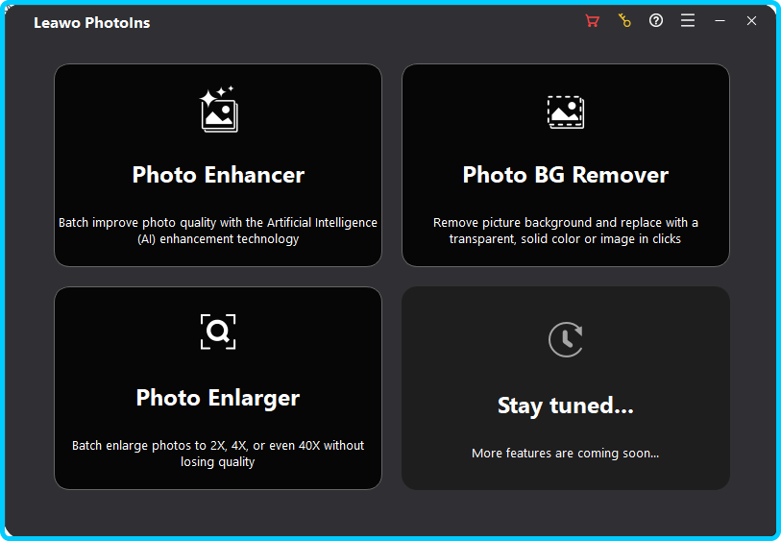This screenshot has width=781, height=541.
Task: Click the More features are coming soon text
Action: coord(565,454)
